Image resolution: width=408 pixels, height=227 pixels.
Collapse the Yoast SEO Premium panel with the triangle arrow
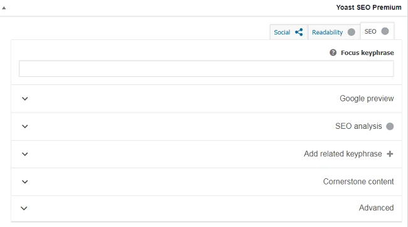point(4,8)
